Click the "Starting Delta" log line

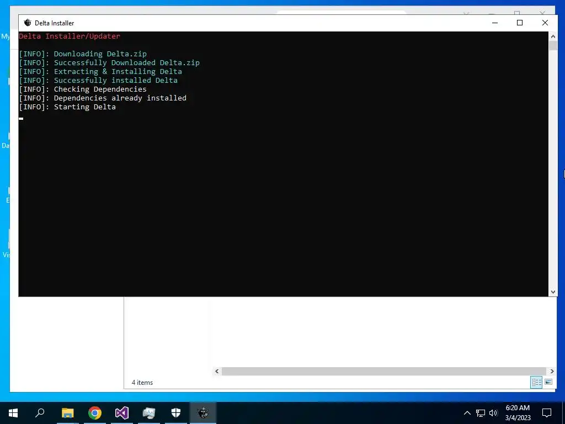(x=84, y=107)
